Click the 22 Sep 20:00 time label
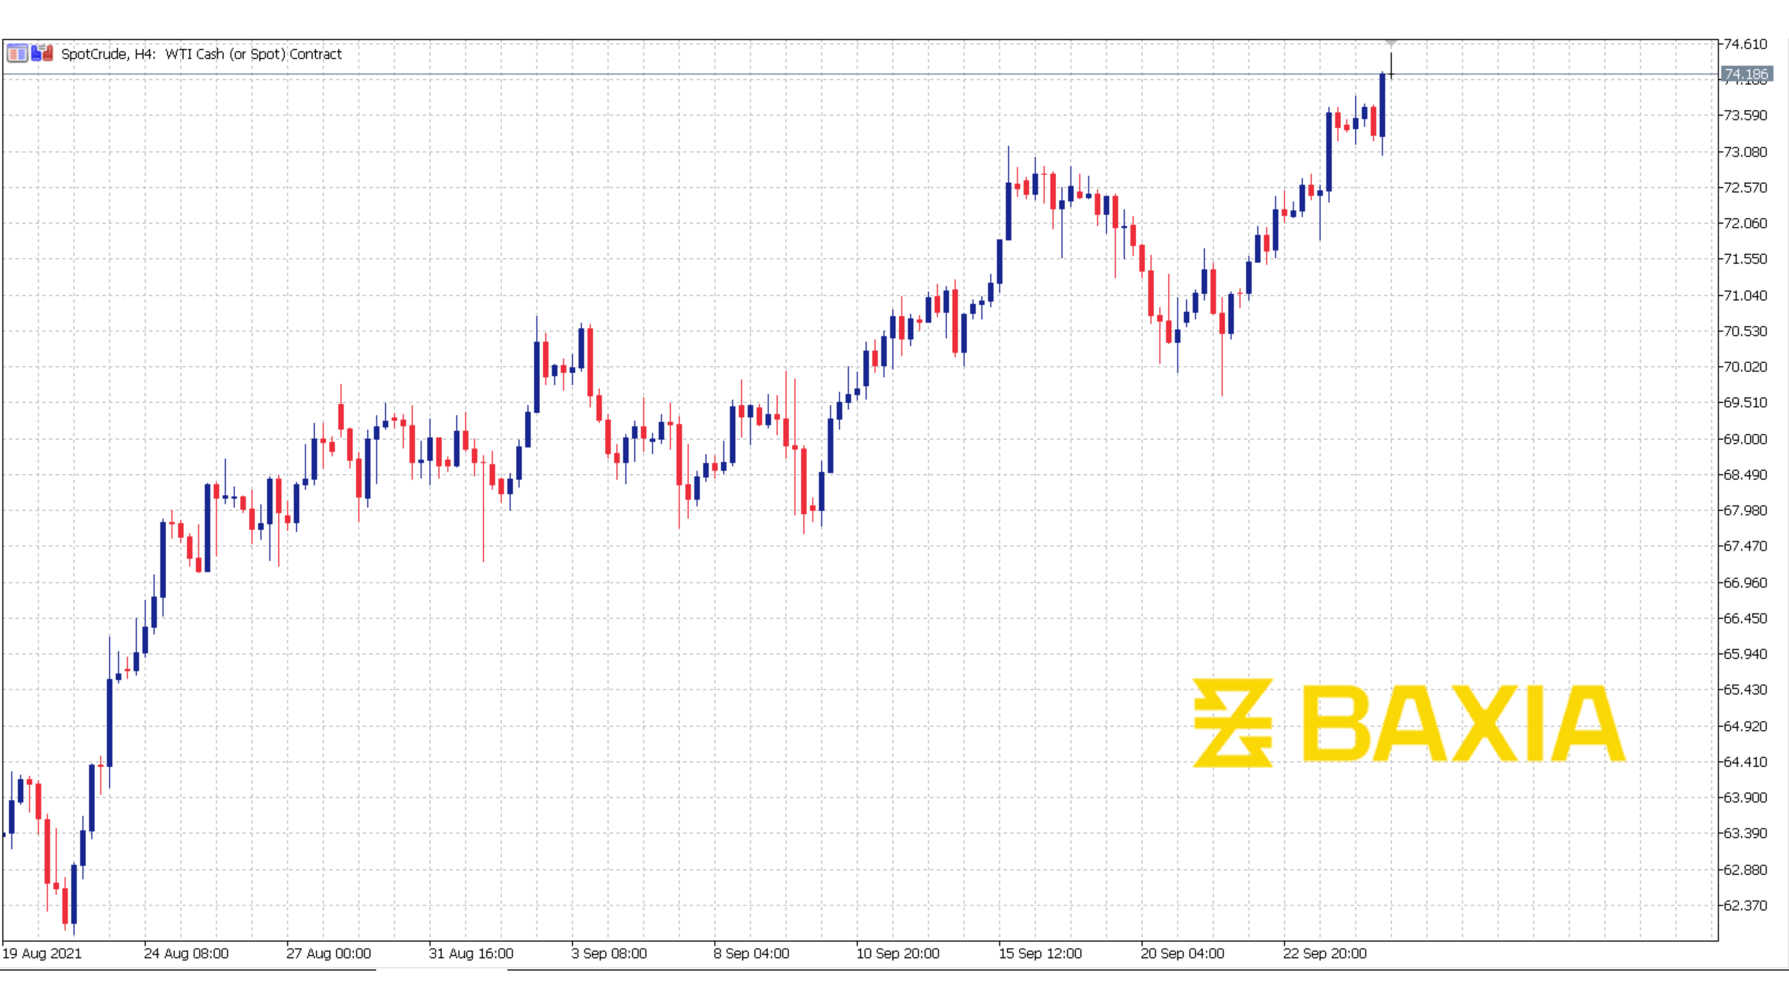Viewport: 1789px width, 1008px height. click(x=1324, y=953)
